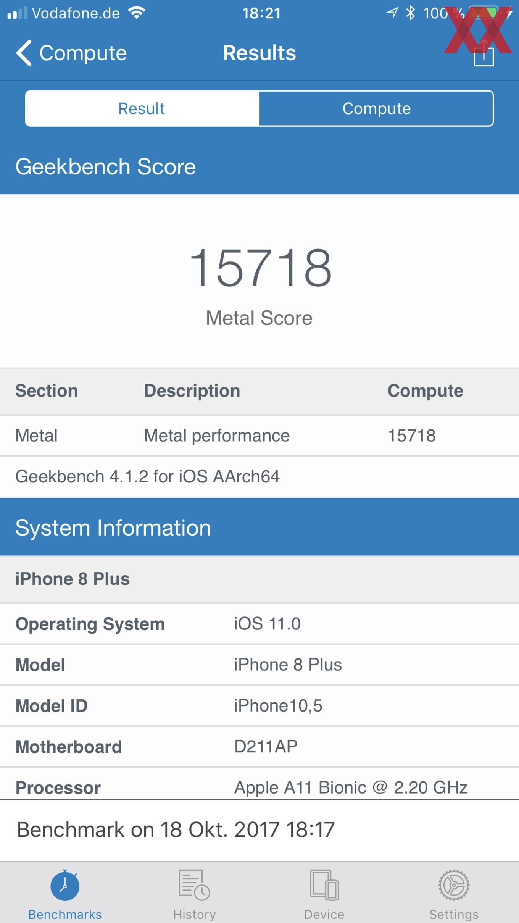
Task: Open the Settings gear tab icon
Action: coord(454,885)
